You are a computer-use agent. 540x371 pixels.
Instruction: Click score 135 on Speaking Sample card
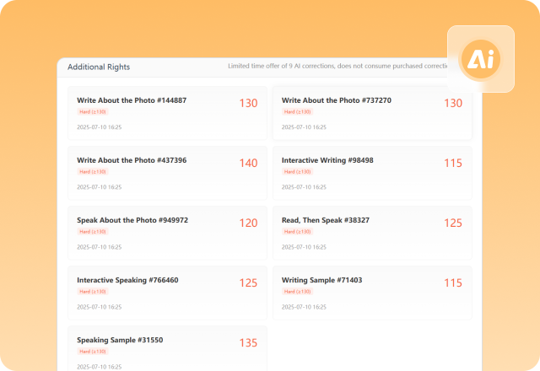point(248,343)
